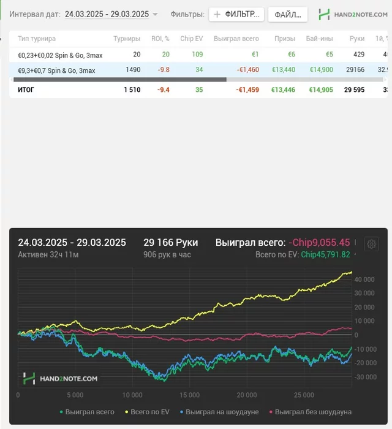This screenshot has height=429, width=392.
Task: Sort by the 'Выиграл всего' column header
Action: click(236, 39)
